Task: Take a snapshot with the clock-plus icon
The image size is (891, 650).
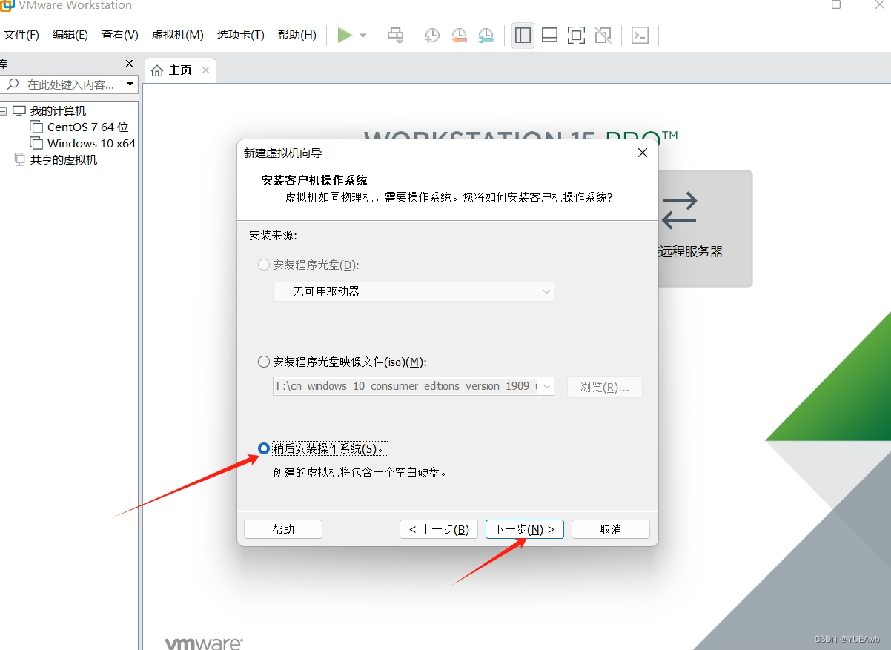Action: (x=431, y=35)
